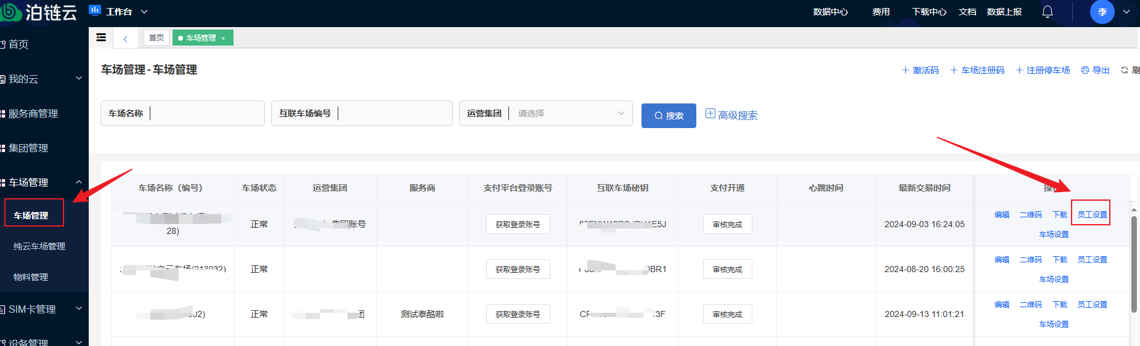This screenshot has width=1140, height=346.
Task: Click the 激活码 plus action
Action: (x=920, y=70)
